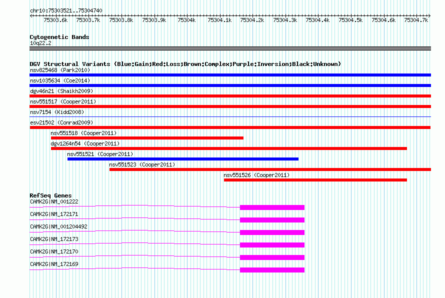Click the 75303.9k ruler tick label

click(154, 20)
